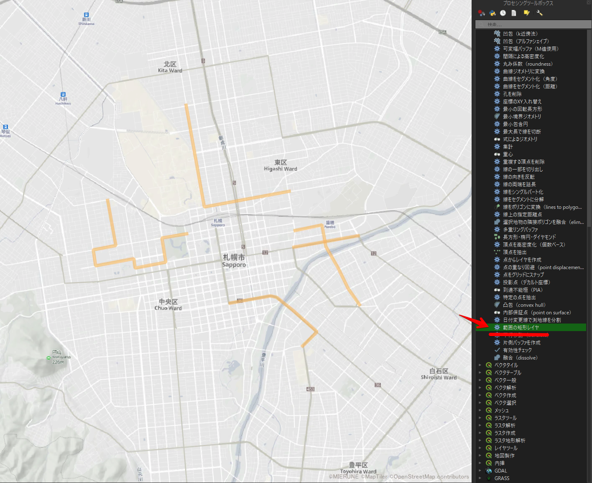Viewport: 592px width, 483px height.
Task: Click the 内部保証点 point on surface icon
Action: click(497, 312)
